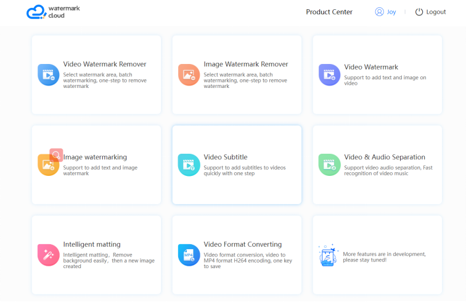Click the green Video & Audio Separation icon
The height and width of the screenshot is (302, 466).
point(329,165)
